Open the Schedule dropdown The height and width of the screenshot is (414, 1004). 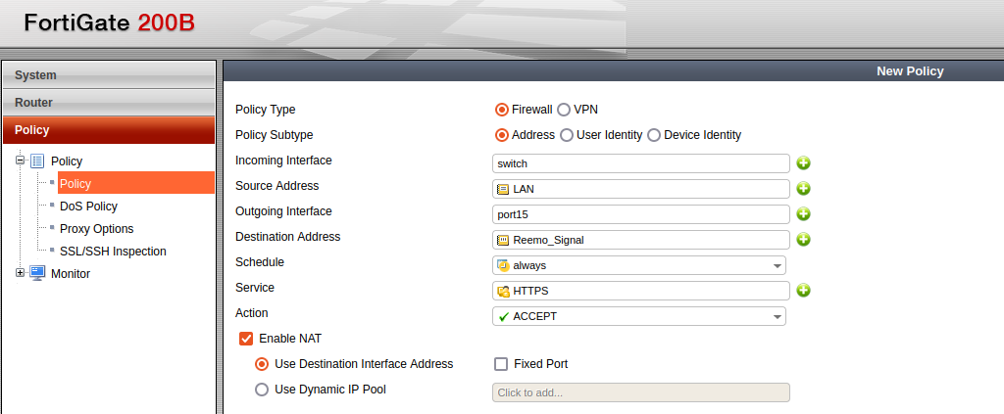coord(778,265)
